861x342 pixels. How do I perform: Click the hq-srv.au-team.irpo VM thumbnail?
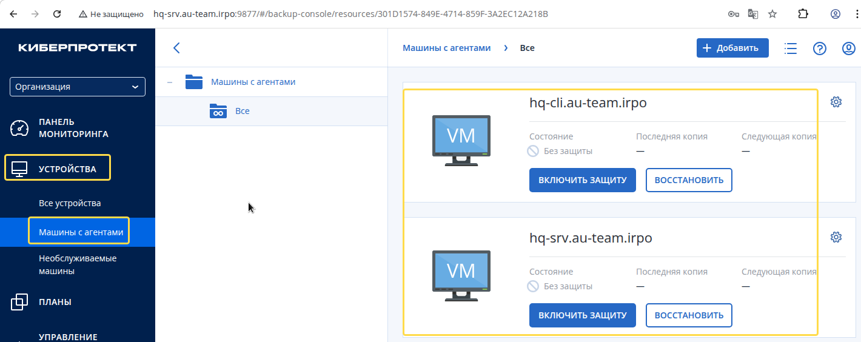[x=461, y=276]
